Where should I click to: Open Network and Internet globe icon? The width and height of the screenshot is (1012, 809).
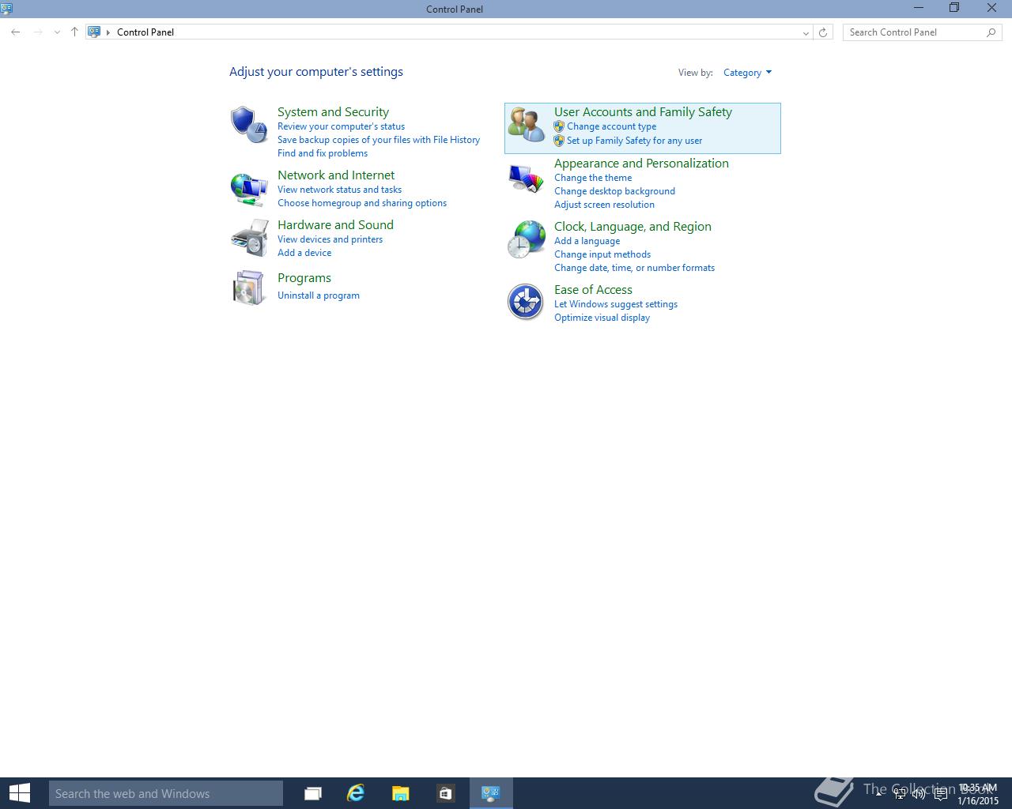point(249,190)
